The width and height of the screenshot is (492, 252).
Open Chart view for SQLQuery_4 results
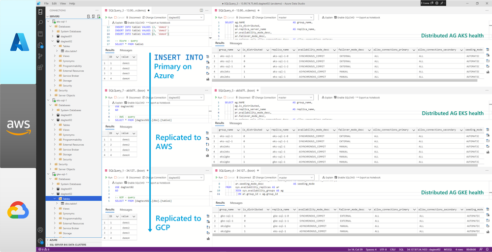pos(488,72)
